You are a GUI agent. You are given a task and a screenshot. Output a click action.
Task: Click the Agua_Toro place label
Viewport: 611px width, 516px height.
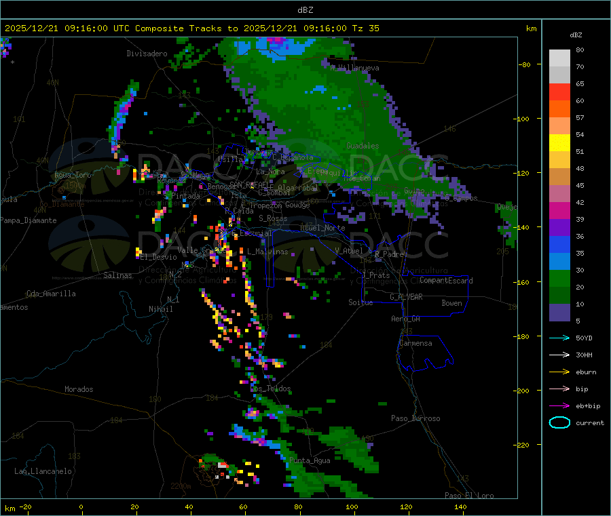pos(73,175)
